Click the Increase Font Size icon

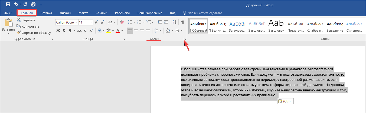(x=96, y=22)
